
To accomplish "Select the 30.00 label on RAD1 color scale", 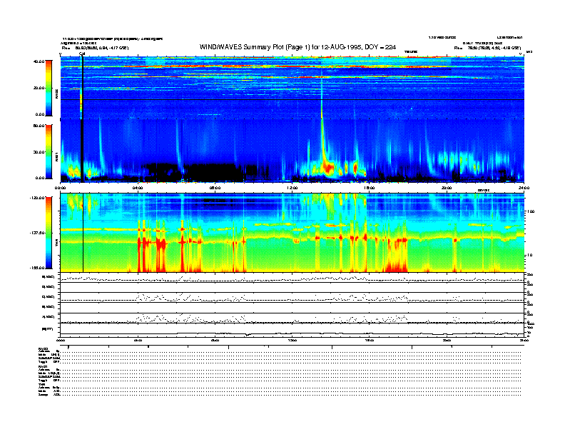I will 39,152.
